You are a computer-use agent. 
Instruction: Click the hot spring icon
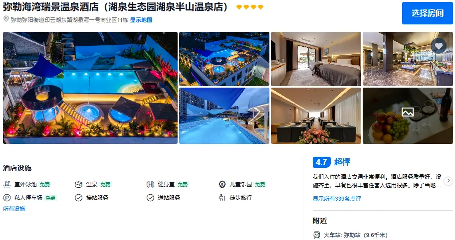pos(79,184)
